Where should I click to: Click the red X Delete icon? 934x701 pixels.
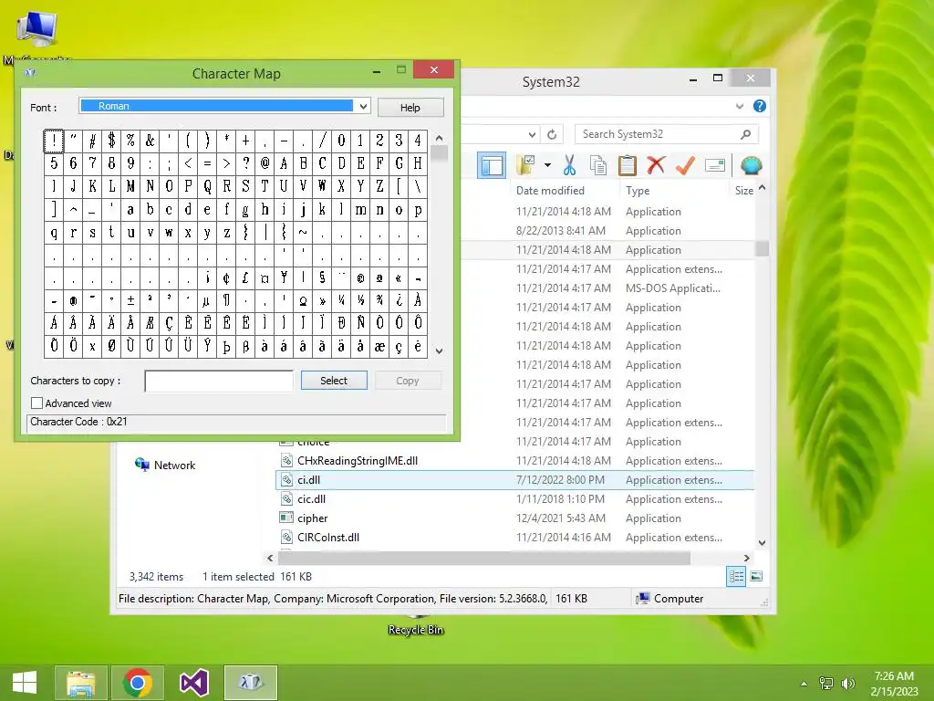pos(656,165)
